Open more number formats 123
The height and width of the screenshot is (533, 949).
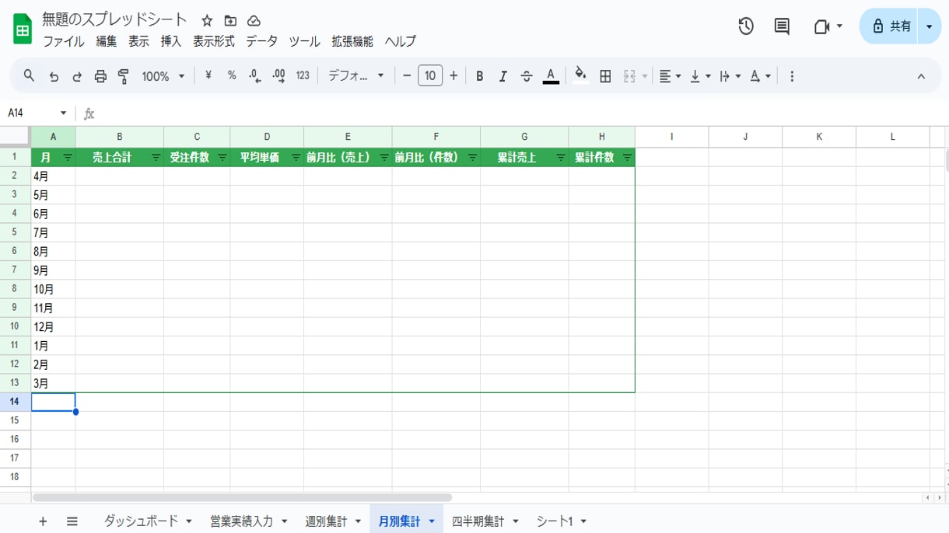303,75
